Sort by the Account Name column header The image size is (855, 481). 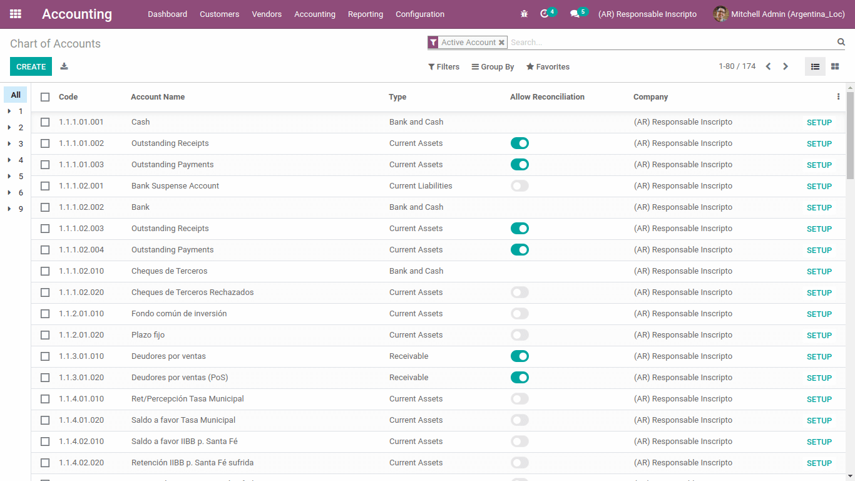coord(158,97)
